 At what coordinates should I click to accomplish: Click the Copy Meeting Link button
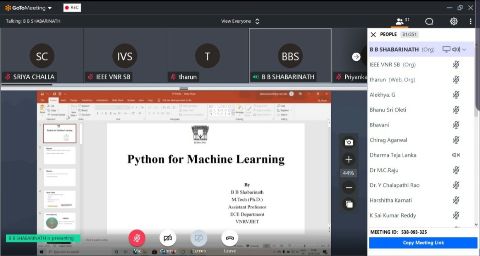click(423, 243)
